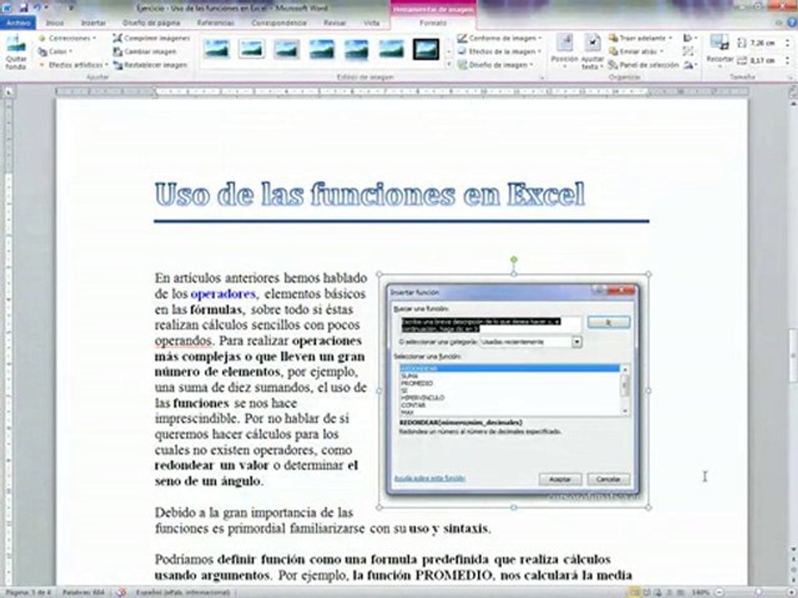798x598 pixels.
Task: Click the inserted Insertar función image
Action: coord(514,390)
